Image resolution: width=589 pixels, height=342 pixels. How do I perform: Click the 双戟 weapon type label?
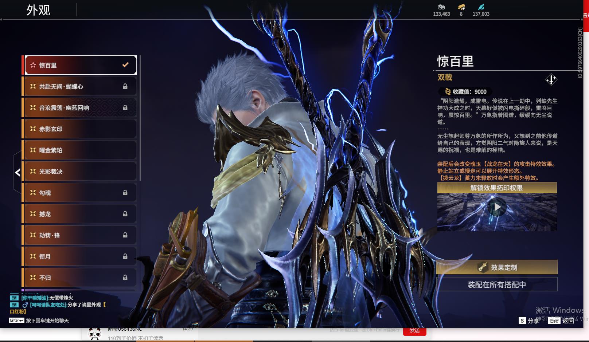click(x=445, y=77)
